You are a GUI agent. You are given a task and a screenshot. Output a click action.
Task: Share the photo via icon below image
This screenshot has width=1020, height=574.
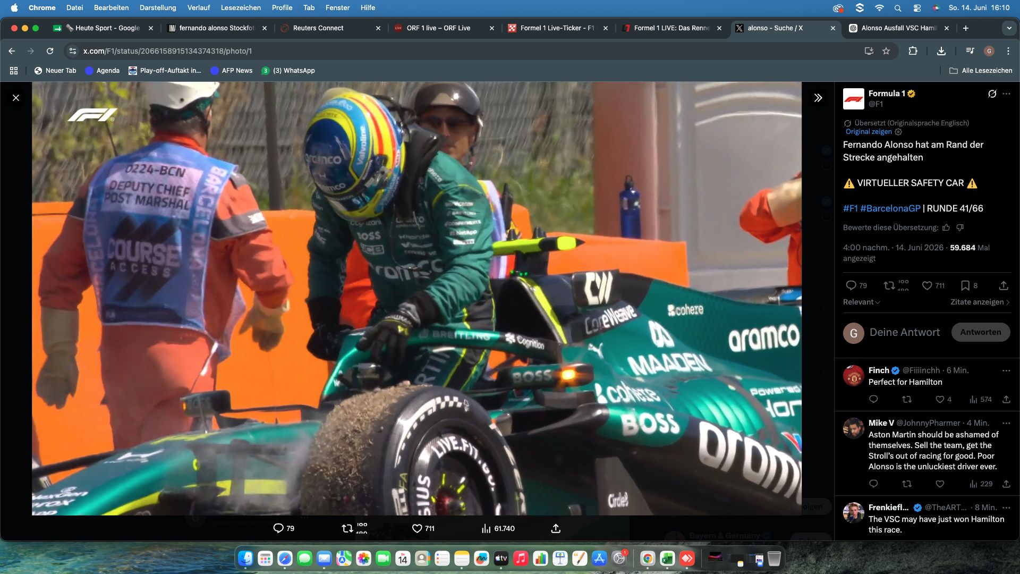click(556, 528)
